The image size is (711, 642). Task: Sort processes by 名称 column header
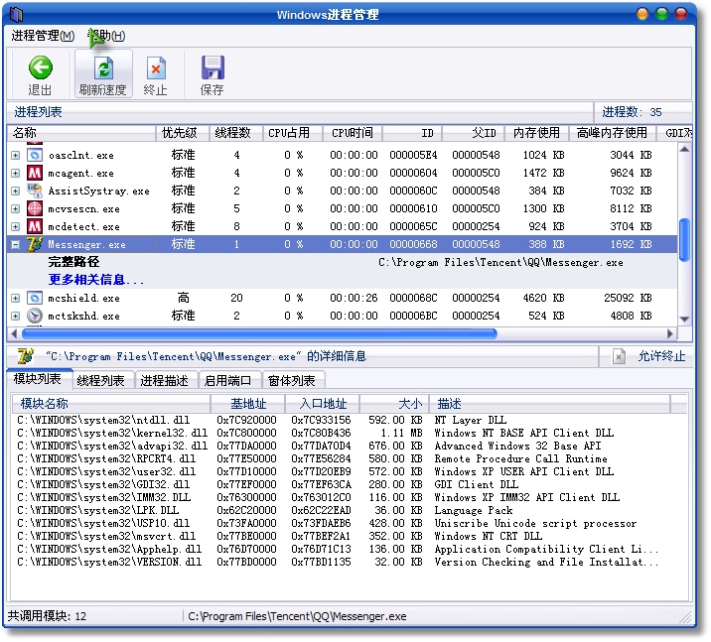(81, 133)
